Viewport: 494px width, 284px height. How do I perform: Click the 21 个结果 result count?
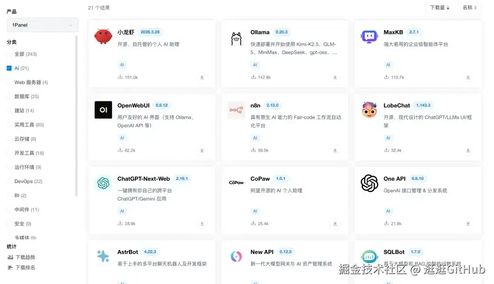pyautogui.click(x=99, y=8)
